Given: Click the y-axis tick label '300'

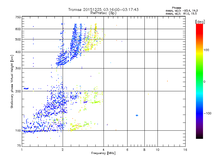Looking at the screenshot, I should (18, 68).
